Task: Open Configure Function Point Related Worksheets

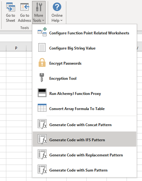Action: click(x=85, y=32)
